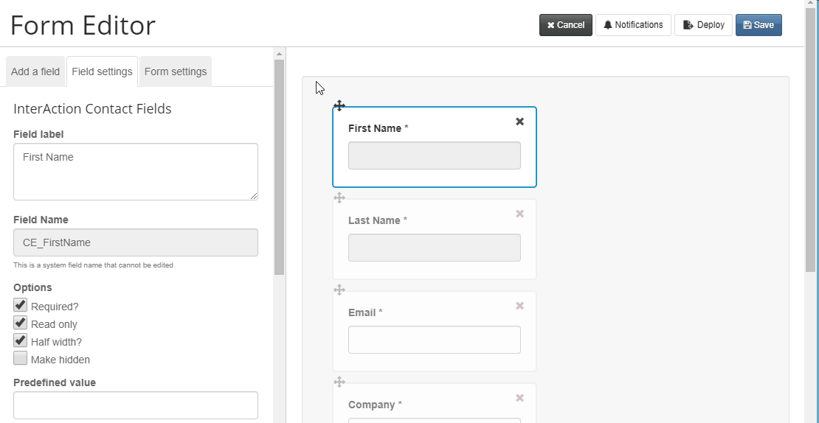Deploy the form
Viewport: 819px width, 423px height.
(x=704, y=25)
